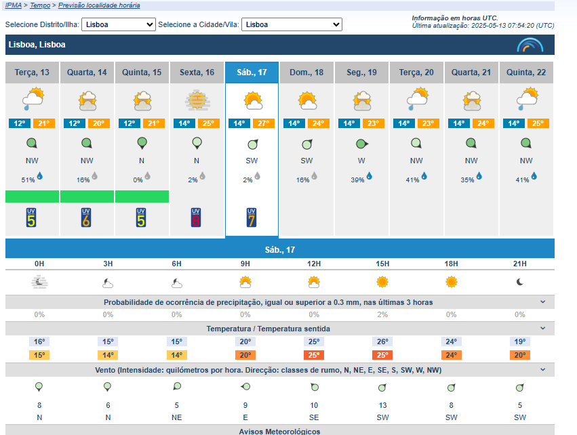Click the UV index 5 icon for Terça, 13
577x435 pixels.
point(31,217)
